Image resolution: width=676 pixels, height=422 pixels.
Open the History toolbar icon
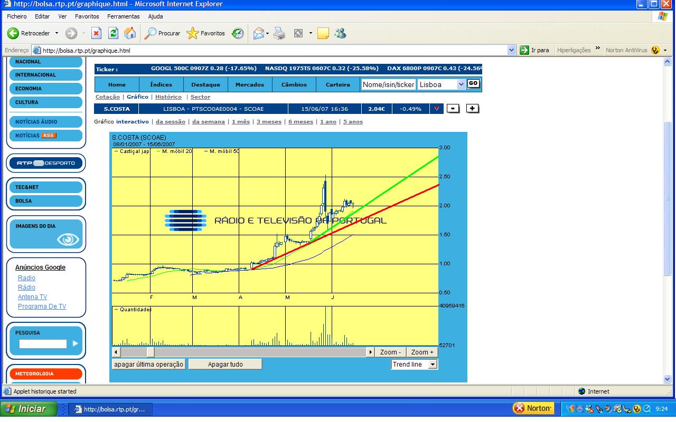click(x=238, y=33)
